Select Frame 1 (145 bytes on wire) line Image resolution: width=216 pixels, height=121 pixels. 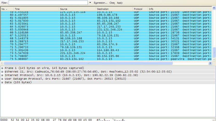coord(110,68)
